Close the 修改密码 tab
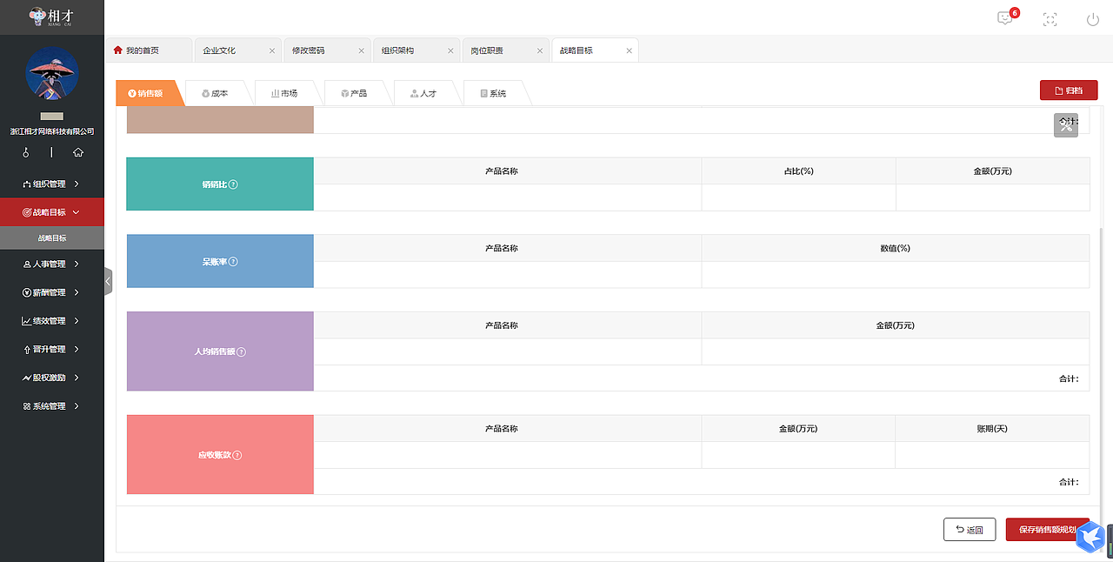This screenshot has height=562, width=1113. click(362, 50)
